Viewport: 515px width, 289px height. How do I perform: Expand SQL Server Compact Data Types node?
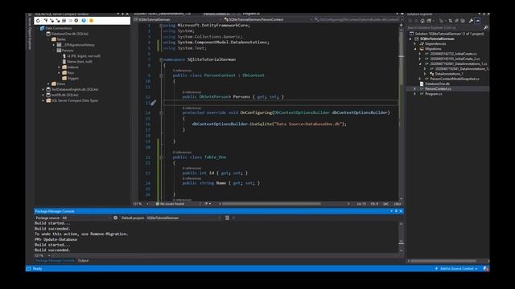(x=43, y=100)
